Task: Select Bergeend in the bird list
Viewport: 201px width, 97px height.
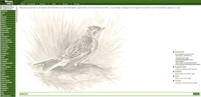Action: coord(8,23)
